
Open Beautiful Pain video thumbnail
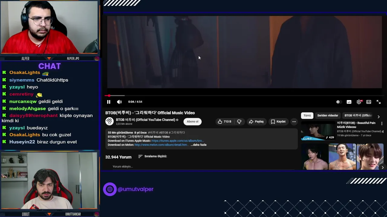pos(318,131)
